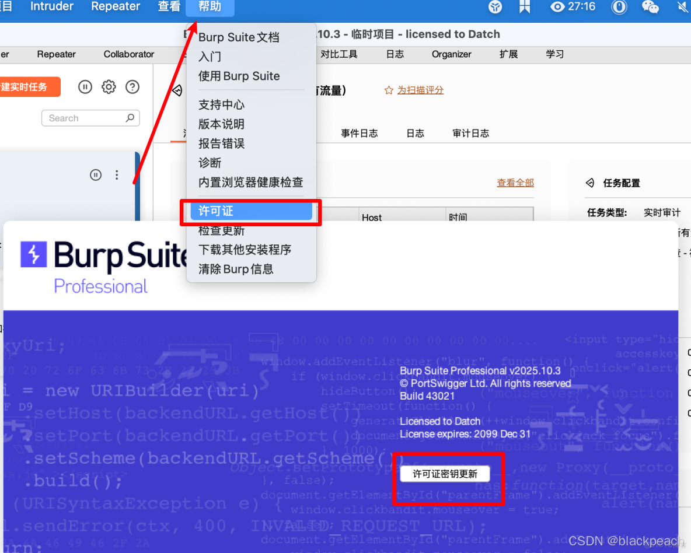Viewport: 691px width, 553px height.
Task: Toggle pause on the live audit task card
Action: [96, 174]
